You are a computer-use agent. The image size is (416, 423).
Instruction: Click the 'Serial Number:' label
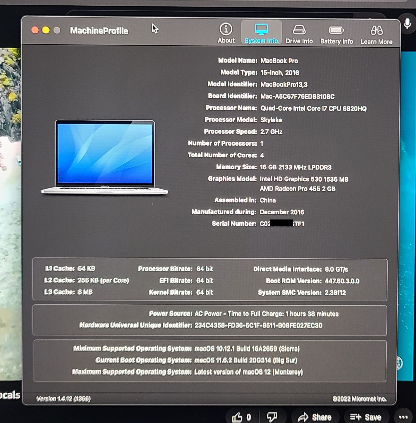(234, 224)
